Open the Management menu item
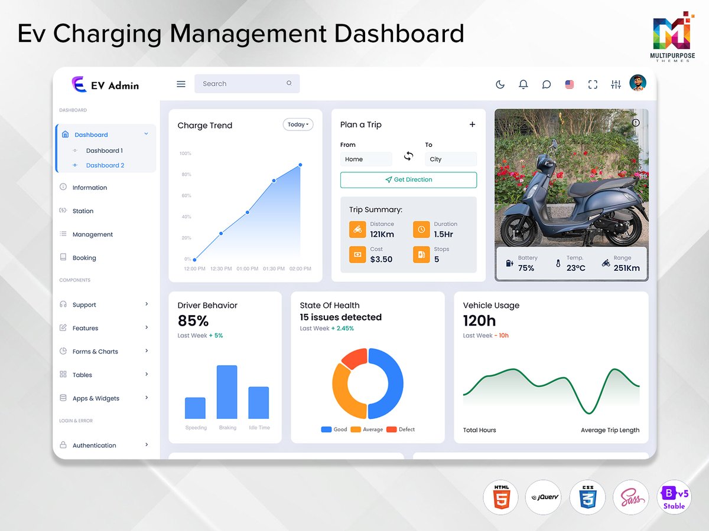Screen dimensions: 709x531 (93, 234)
